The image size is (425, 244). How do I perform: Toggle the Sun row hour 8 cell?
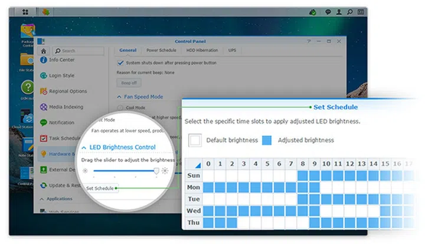tap(302, 176)
